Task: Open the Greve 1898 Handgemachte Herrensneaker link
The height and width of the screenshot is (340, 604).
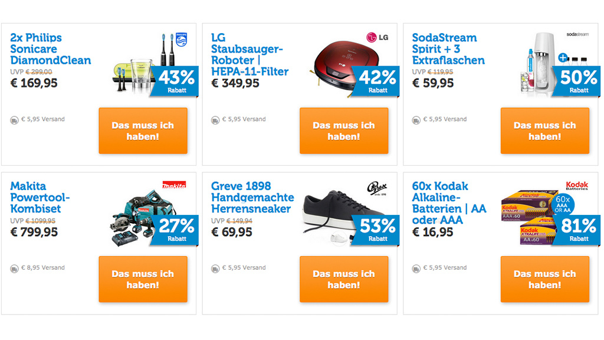Action: coord(252,197)
